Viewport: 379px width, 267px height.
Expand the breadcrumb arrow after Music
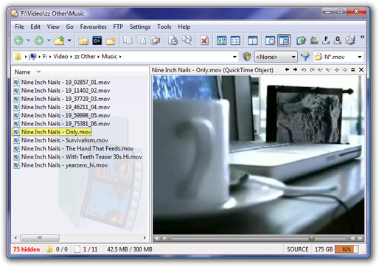pyautogui.click(x=120, y=57)
